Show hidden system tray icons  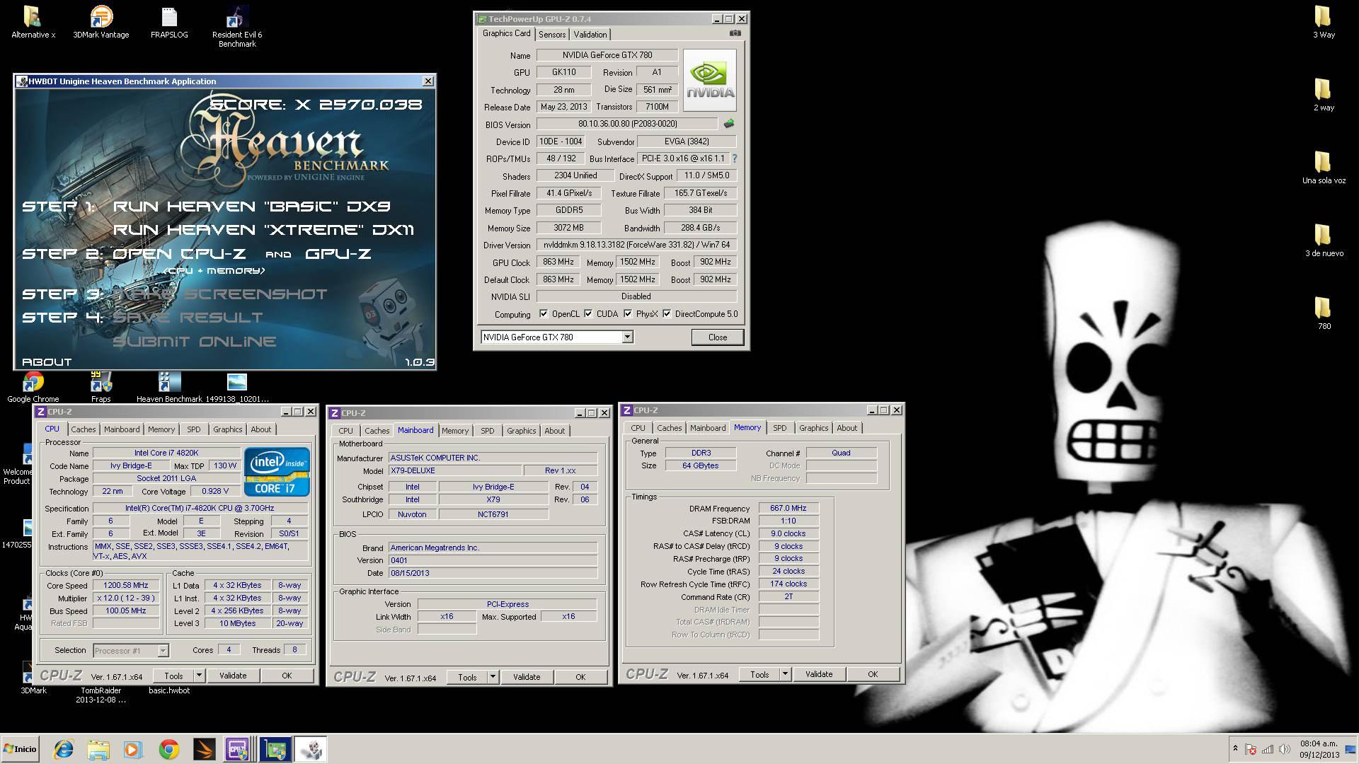[1235, 748]
